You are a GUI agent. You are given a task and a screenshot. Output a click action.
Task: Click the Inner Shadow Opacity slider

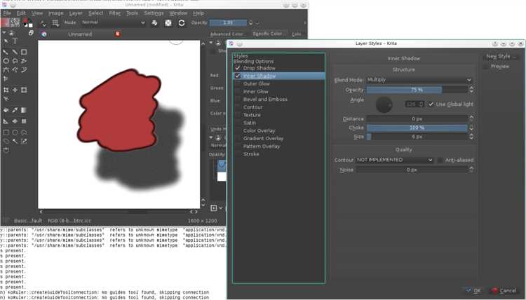pyautogui.click(x=417, y=90)
